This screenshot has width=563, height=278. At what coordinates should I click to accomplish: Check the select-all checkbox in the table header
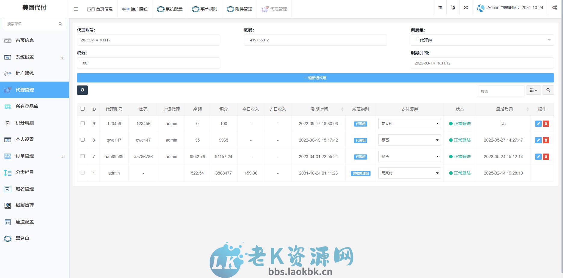[82, 109]
